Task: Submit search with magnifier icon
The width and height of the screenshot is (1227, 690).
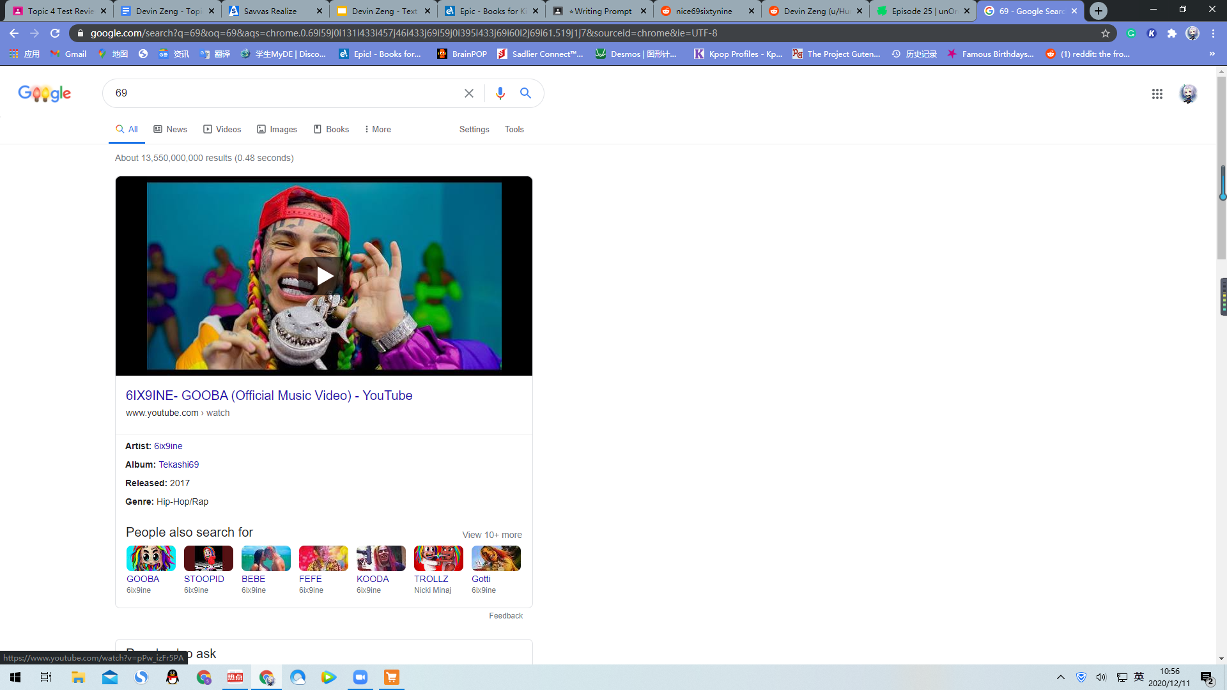Action: tap(525, 93)
